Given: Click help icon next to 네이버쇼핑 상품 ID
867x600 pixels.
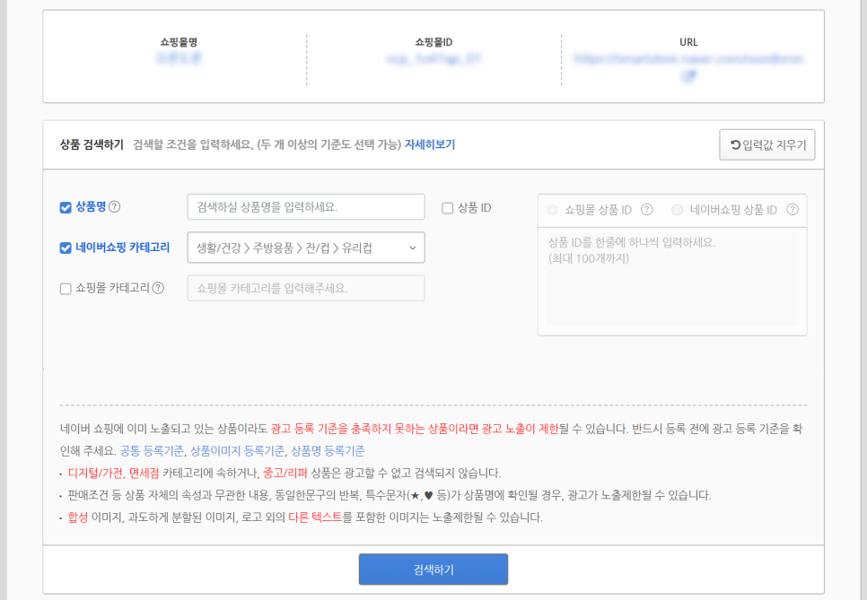Looking at the screenshot, I should pyautogui.click(x=793, y=209).
